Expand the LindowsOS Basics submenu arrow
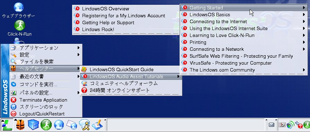The image size is (310, 132). (304, 15)
